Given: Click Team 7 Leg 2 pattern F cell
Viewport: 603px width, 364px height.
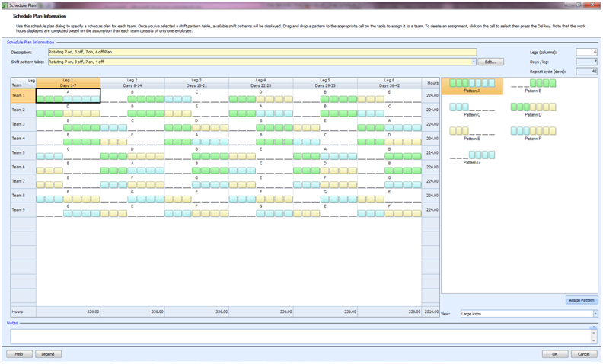Looking at the screenshot, I should click(x=132, y=181).
